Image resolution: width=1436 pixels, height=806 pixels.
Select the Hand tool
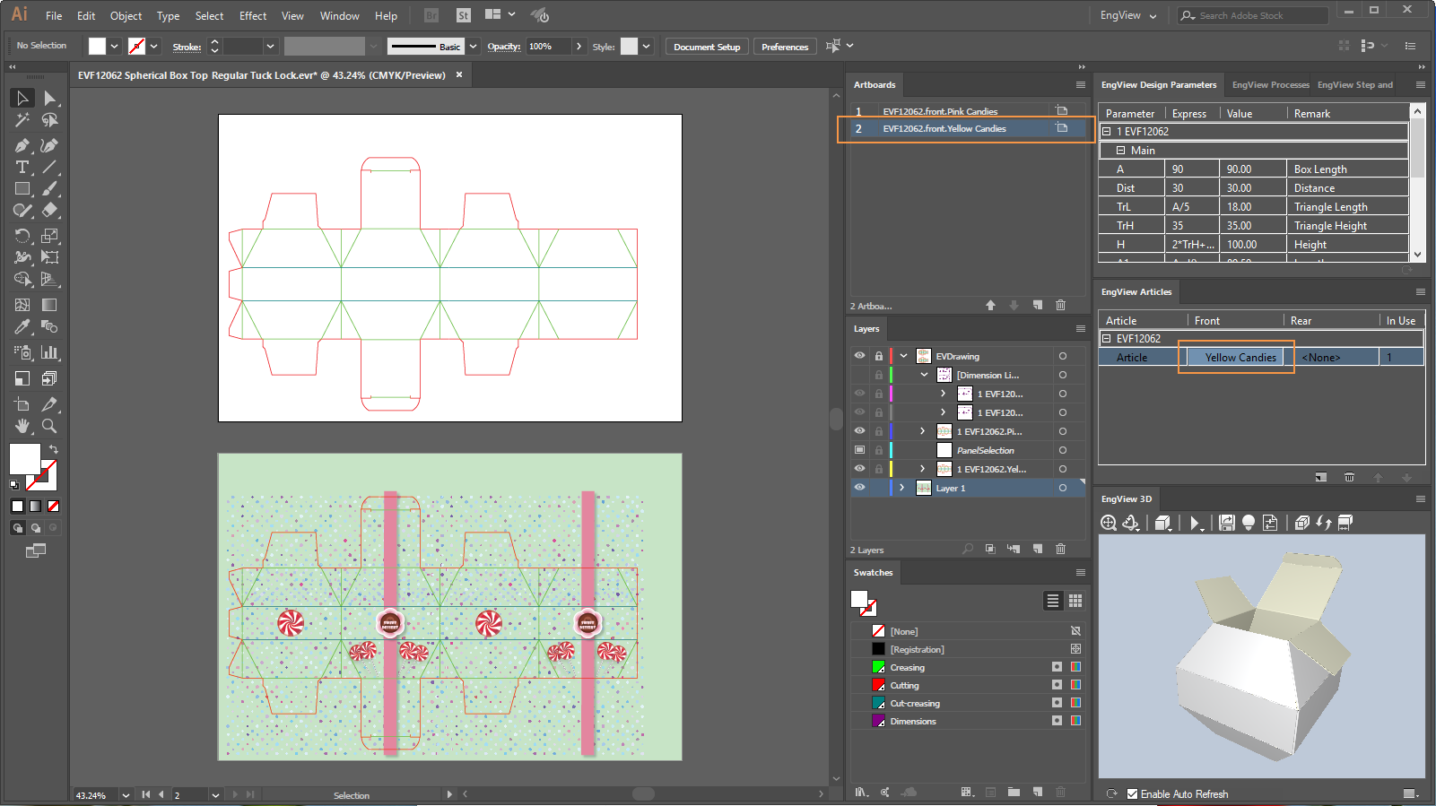coord(22,426)
